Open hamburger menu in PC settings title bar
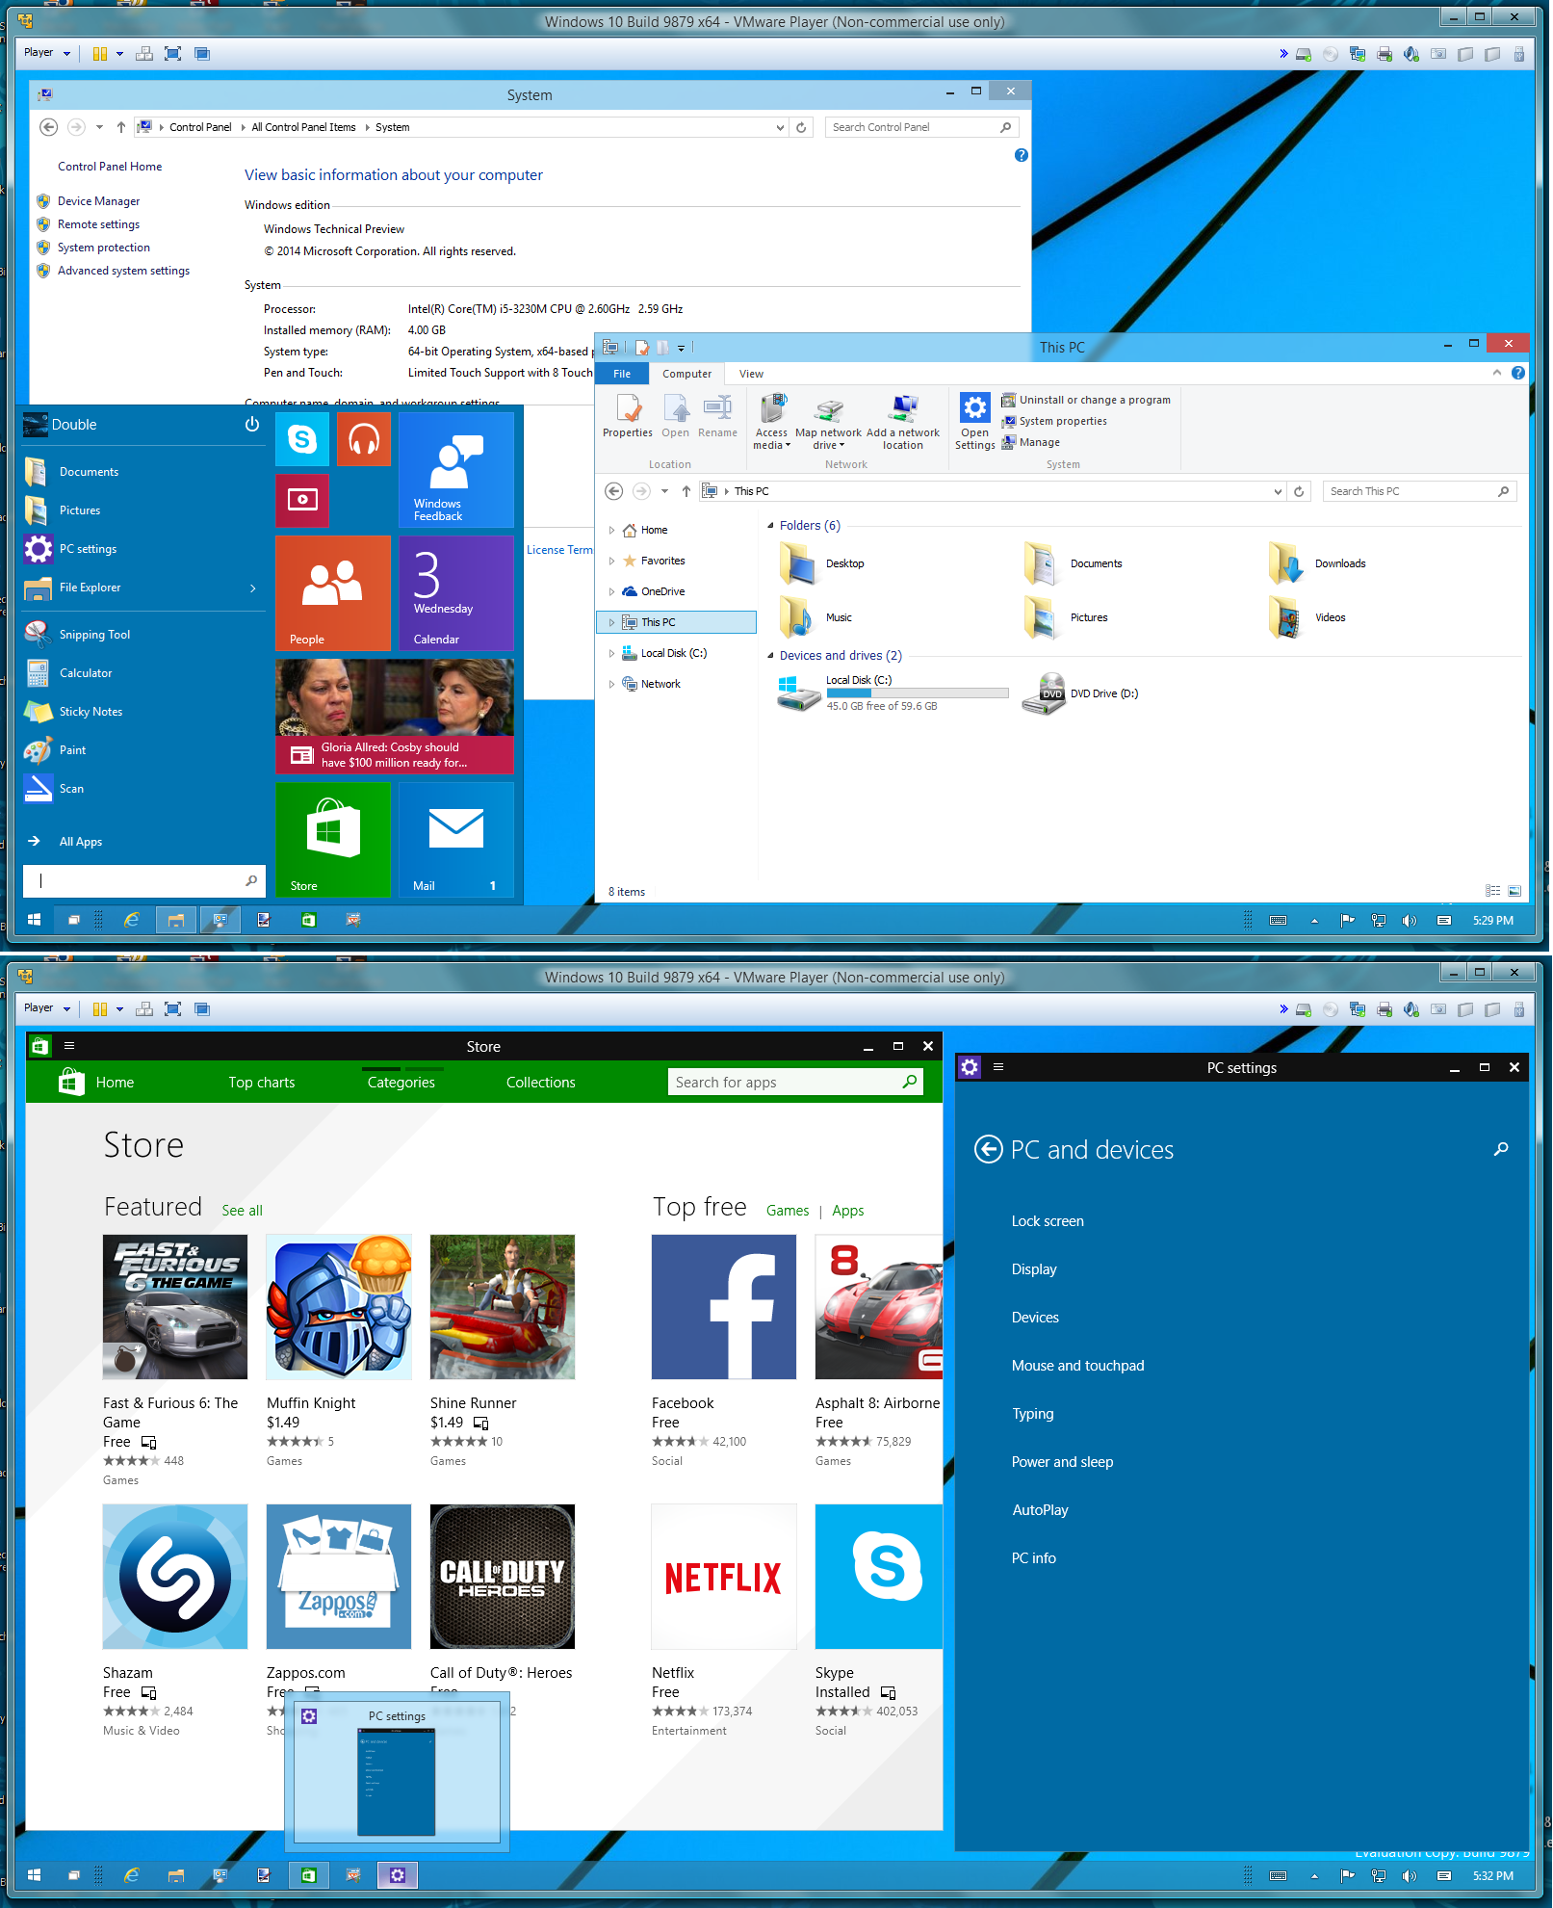This screenshot has height=1908, width=1553. coord(998,1067)
